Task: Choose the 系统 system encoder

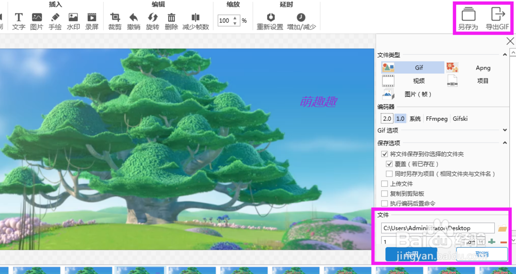Action: (415, 118)
